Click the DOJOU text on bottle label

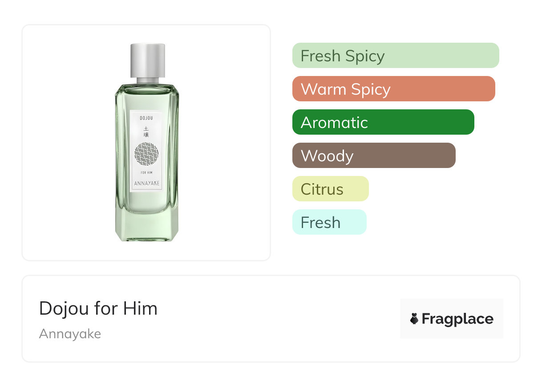pos(146,118)
